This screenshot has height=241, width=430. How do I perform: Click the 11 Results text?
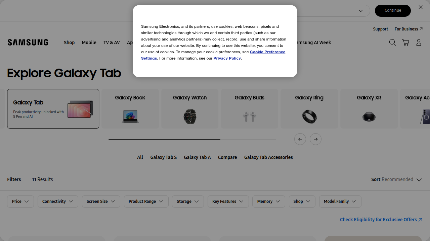(x=42, y=180)
